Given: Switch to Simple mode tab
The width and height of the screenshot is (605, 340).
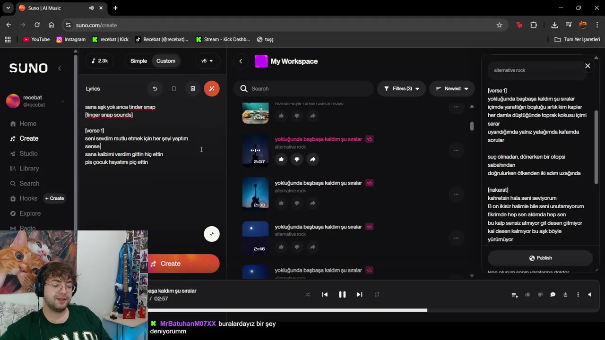Looking at the screenshot, I should (138, 61).
